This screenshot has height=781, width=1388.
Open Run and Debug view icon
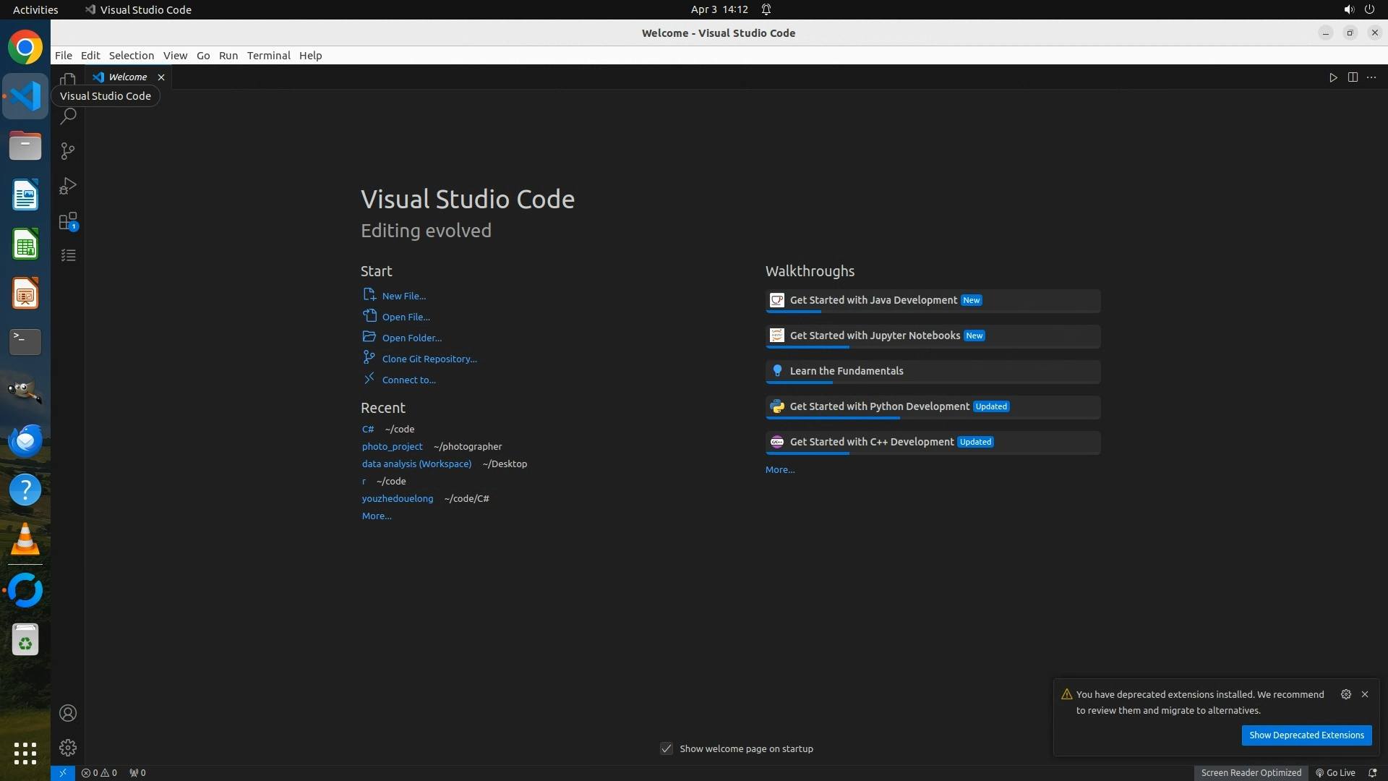(x=68, y=186)
